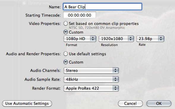
Task: Click the Audio Sample Rate stepper arrows
Action: [x=115, y=79]
